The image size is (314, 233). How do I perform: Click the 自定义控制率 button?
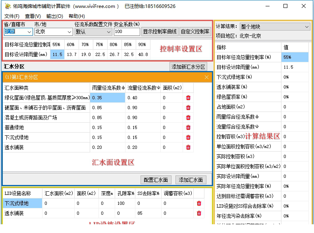195,32
